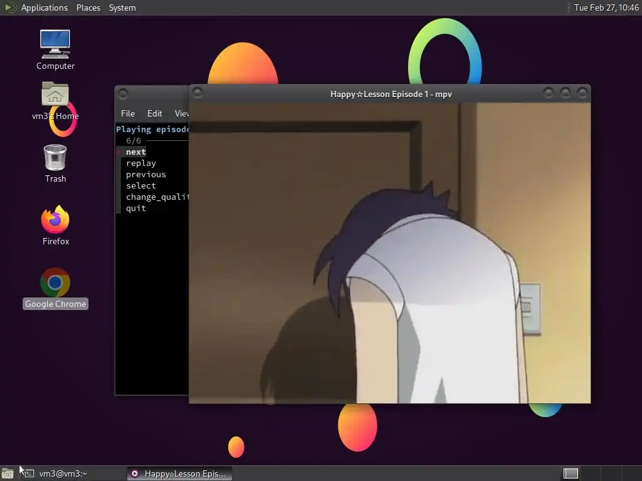Click the '6/6' counter text in terminal
Image resolution: width=642 pixels, height=481 pixels.
(x=134, y=141)
